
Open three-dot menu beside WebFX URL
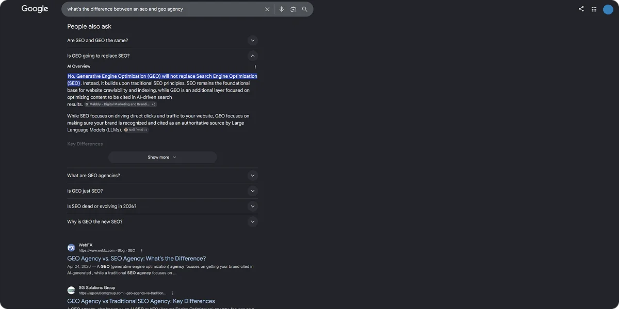coord(142,250)
